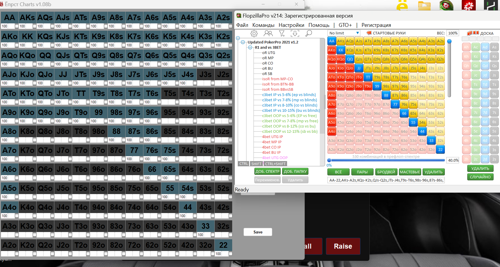Image resolution: width=500 pixels, height=267 pixels.
Task: Click the two red cards icon beside ДОСКА
Action: (x=476, y=33)
